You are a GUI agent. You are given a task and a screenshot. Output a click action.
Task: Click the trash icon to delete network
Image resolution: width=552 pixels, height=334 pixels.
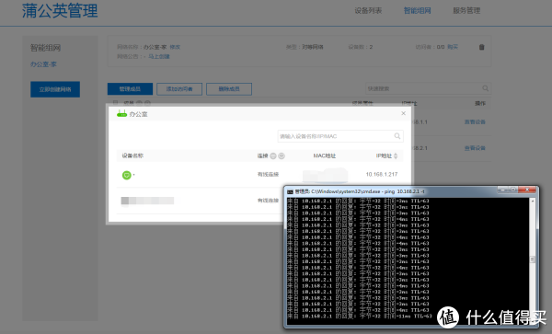click(481, 47)
